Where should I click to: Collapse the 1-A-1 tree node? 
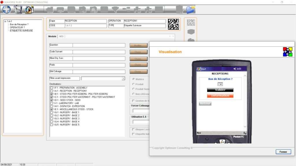[x=5, y=21]
